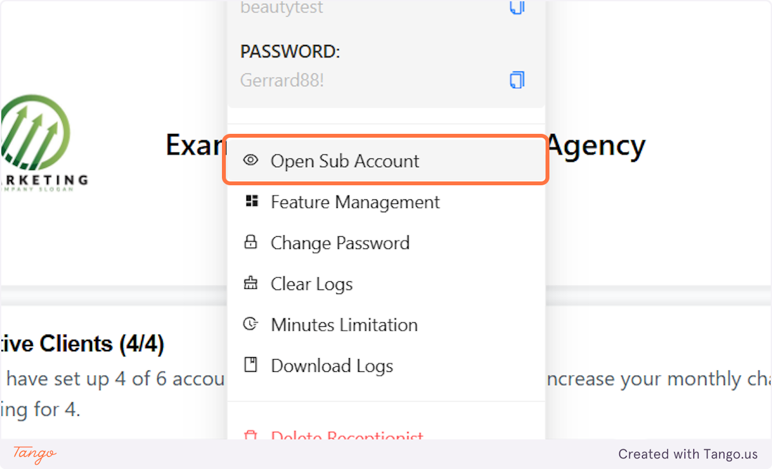This screenshot has height=469, width=772.
Task: Copy the beautytest username with copy icon
Action: (x=517, y=7)
